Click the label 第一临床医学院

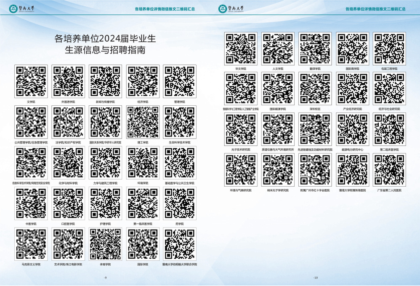click(x=143, y=224)
